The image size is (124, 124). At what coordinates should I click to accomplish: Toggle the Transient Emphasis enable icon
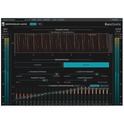point(29,72)
